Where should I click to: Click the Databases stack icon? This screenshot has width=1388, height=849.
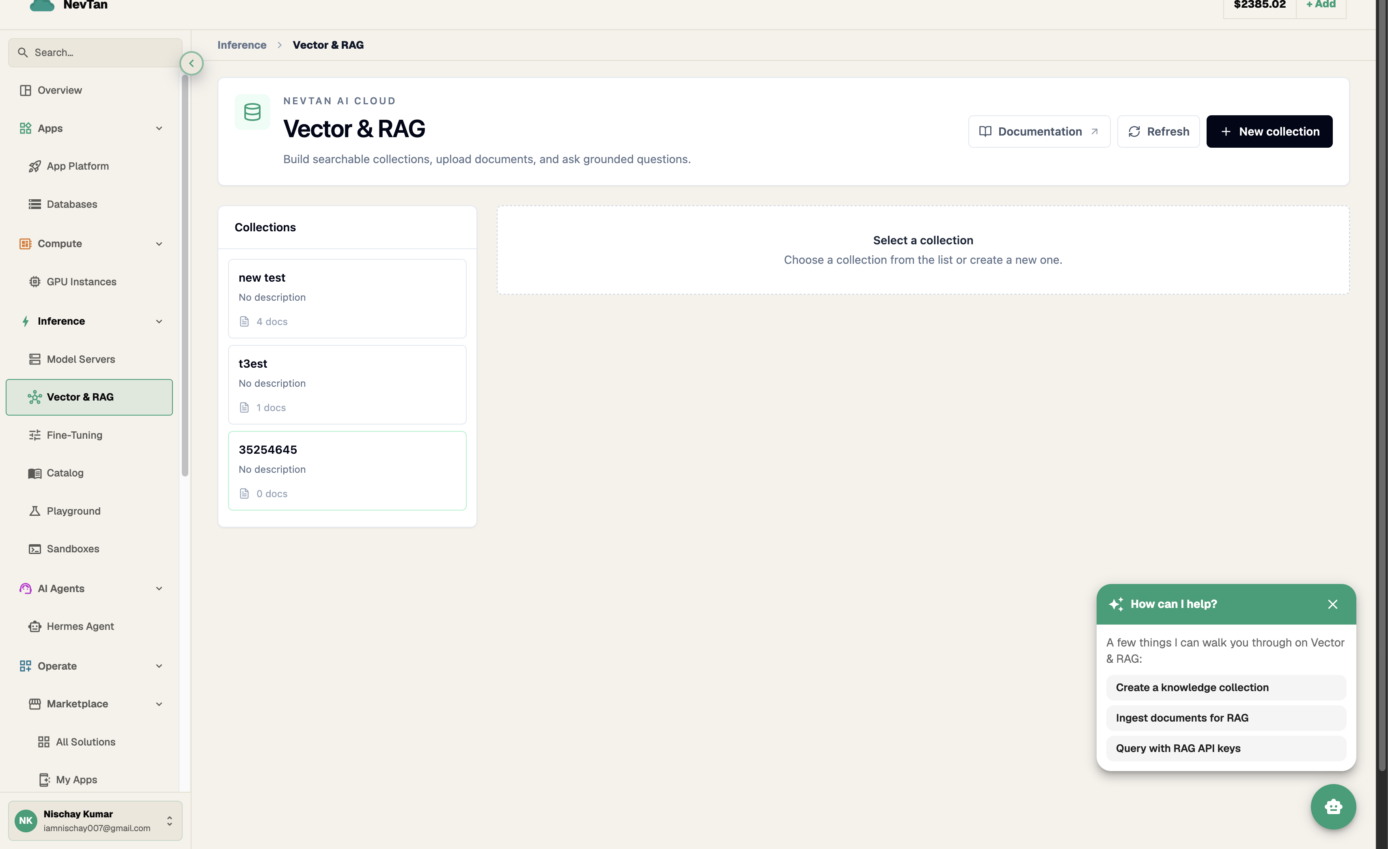[x=34, y=204]
